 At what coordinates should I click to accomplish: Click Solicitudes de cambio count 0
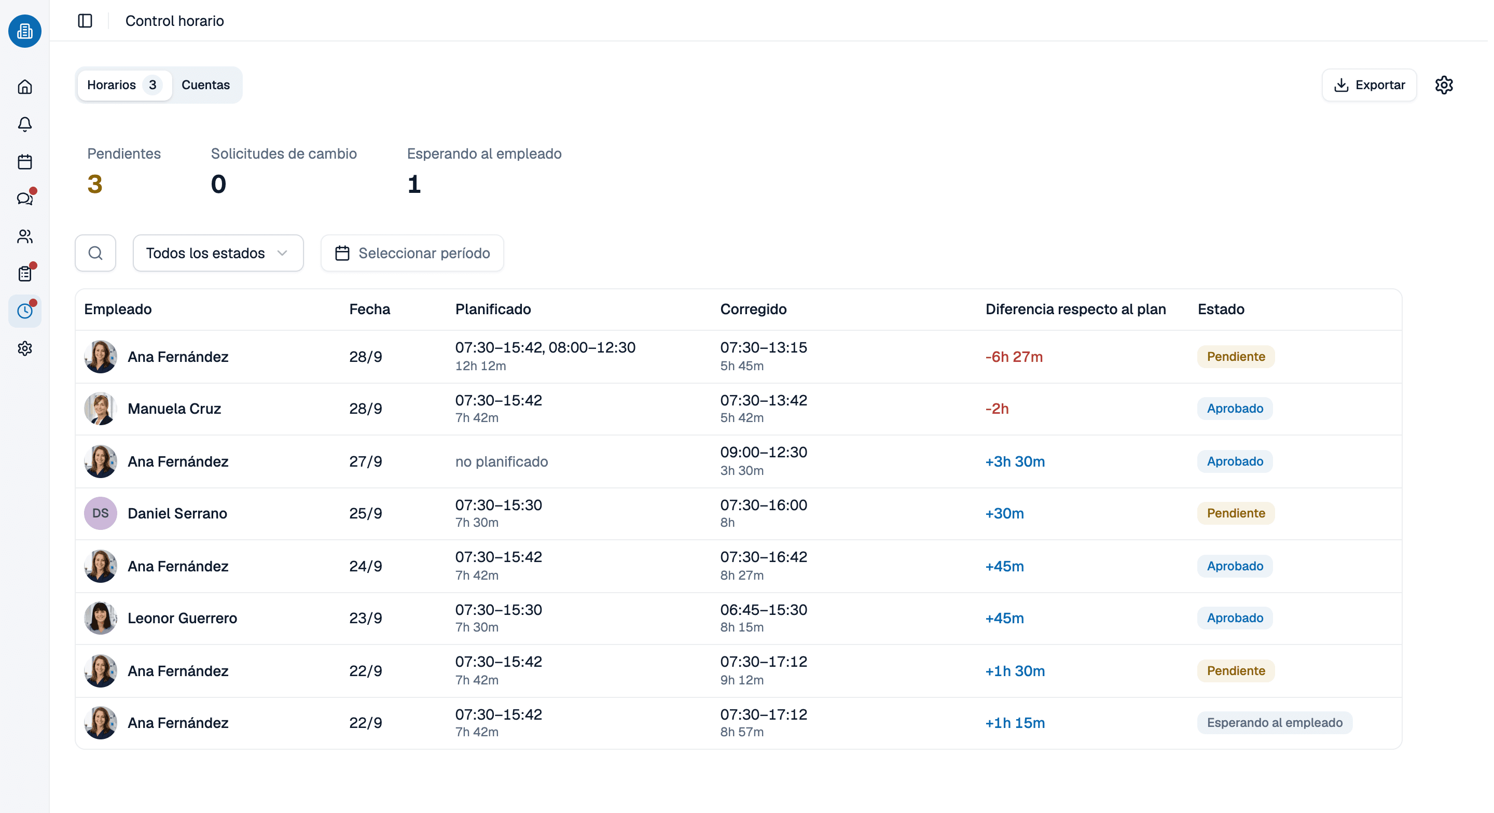(x=218, y=185)
